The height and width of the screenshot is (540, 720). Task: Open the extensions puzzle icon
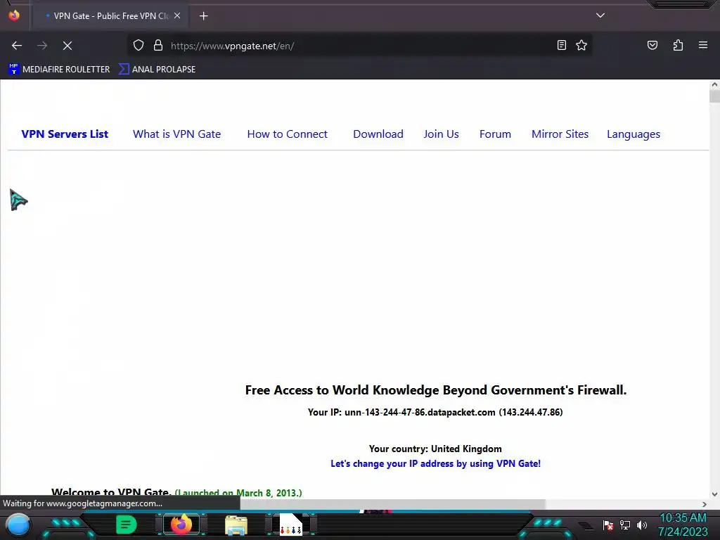click(678, 45)
